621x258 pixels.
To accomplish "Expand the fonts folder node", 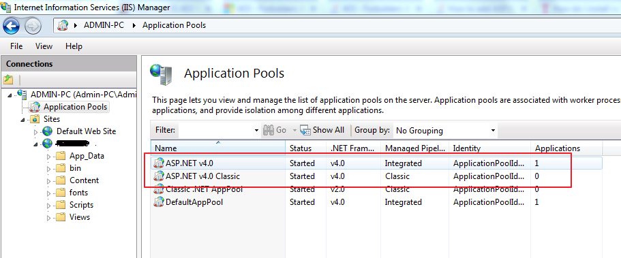I will (x=48, y=193).
